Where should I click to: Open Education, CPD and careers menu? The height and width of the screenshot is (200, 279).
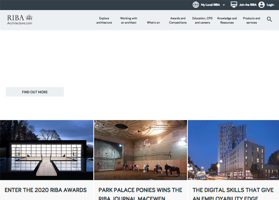(x=202, y=20)
